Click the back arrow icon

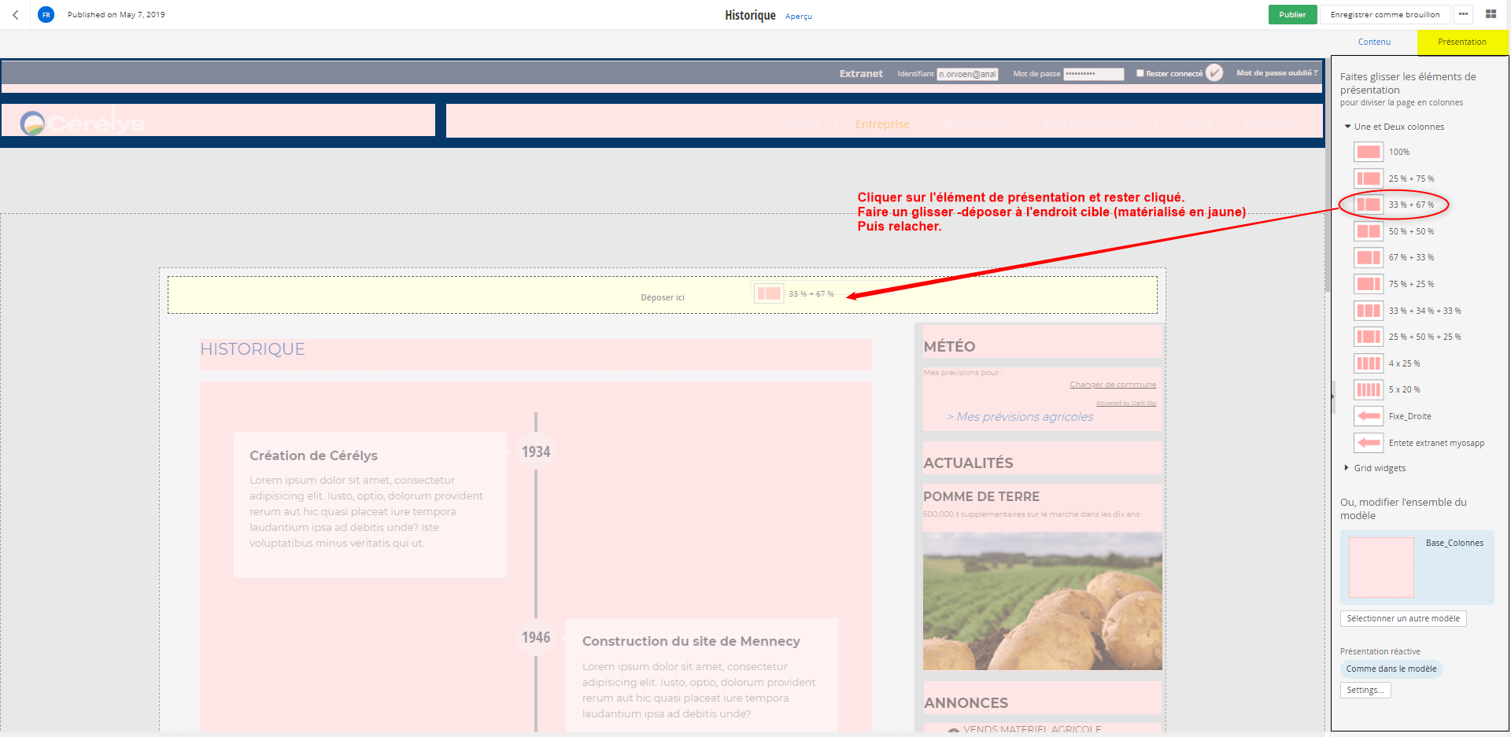click(16, 15)
